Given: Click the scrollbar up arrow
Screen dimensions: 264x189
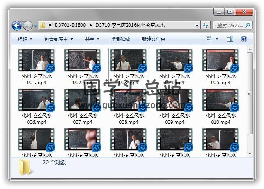Looking at the screenshot, I should tap(250, 49).
